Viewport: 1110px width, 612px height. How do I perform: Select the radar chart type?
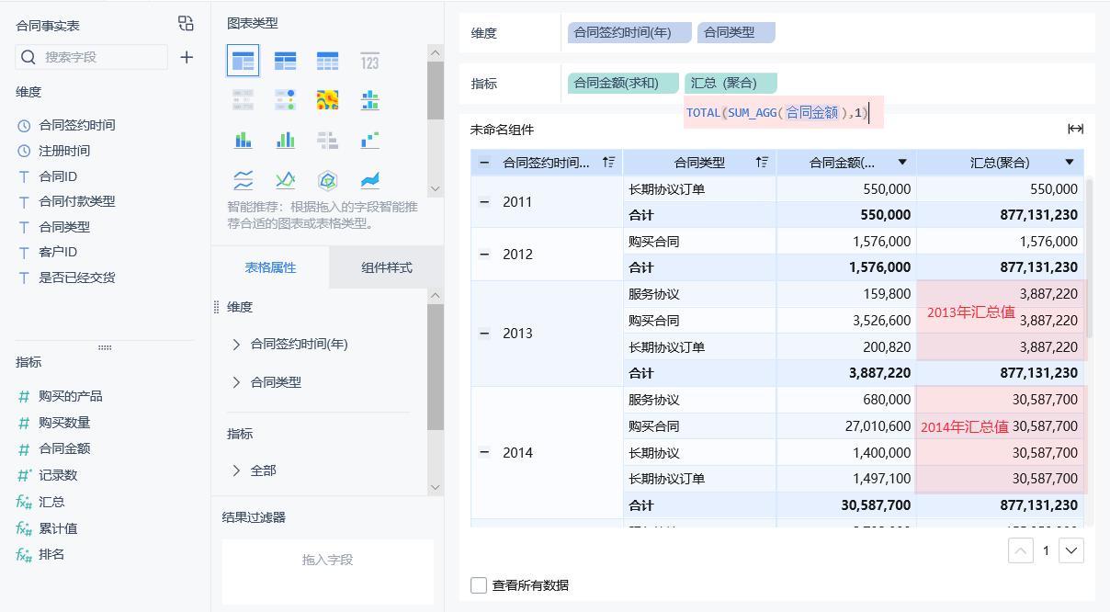click(x=328, y=179)
